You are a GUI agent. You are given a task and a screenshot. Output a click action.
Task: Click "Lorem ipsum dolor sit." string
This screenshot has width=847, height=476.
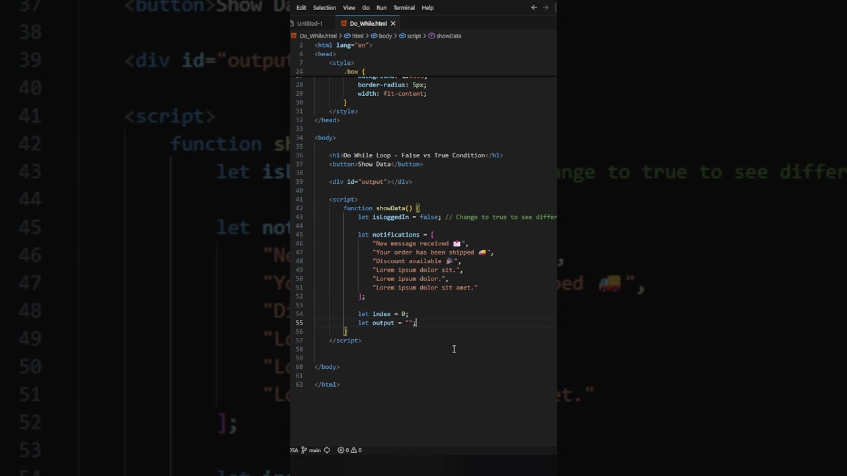pos(416,270)
